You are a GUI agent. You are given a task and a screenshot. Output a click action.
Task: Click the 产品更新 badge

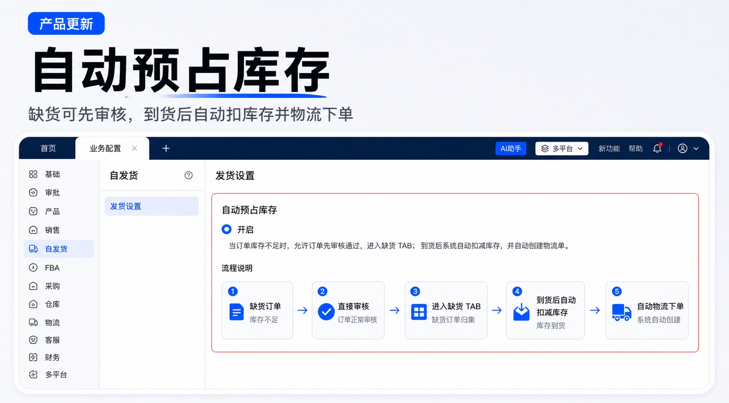[x=66, y=23]
